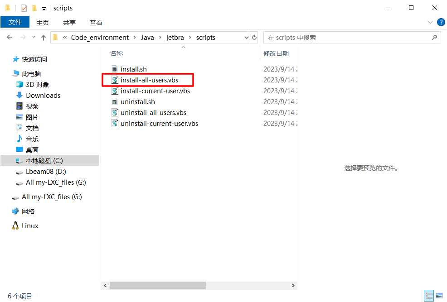Navigate to the Java breadcrumb folder
447x302 pixels.
pyautogui.click(x=147, y=38)
